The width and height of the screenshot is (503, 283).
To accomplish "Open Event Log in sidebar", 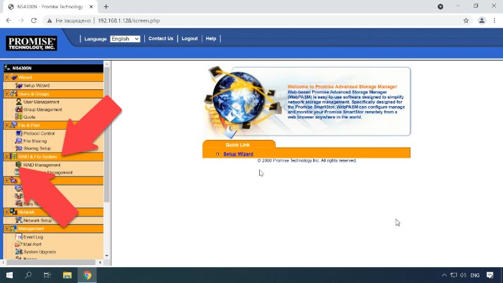I will [x=33, y=237].
